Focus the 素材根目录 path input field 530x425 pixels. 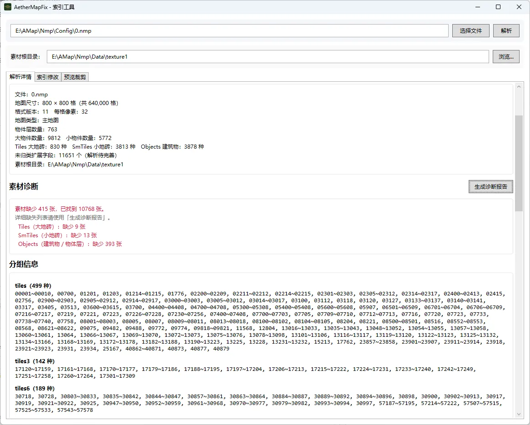tap(268, 57)
